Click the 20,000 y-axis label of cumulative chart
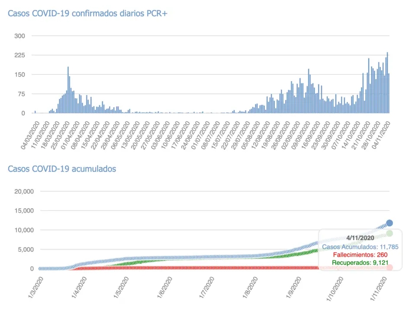The height and width of the screenshot is (311, 409). pos(18,191)
